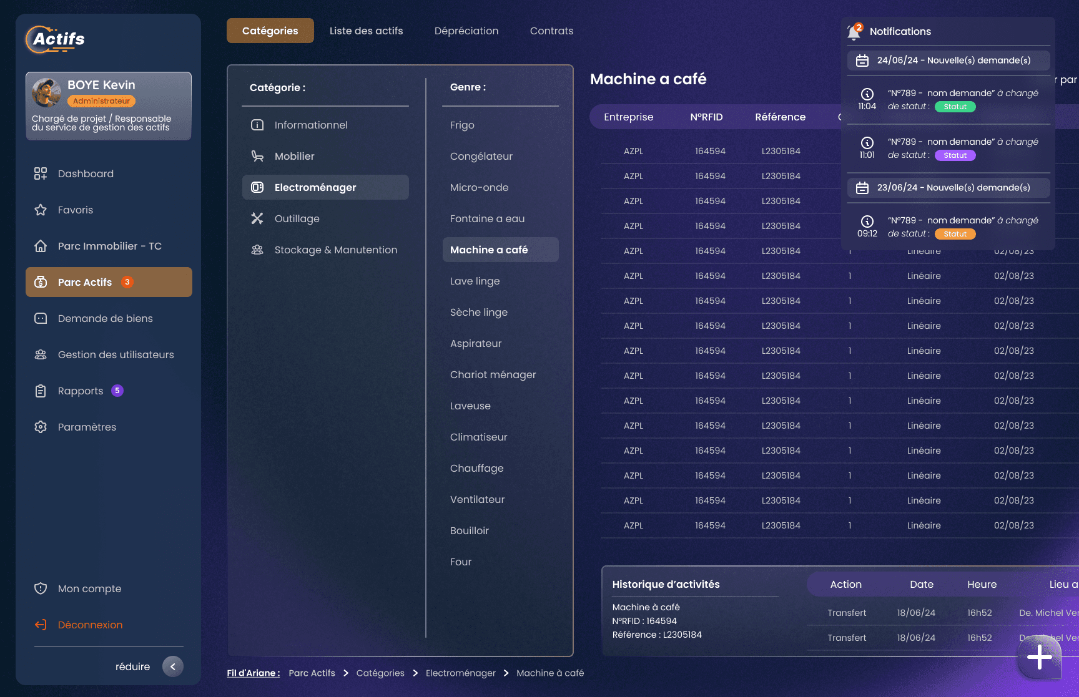1079x697 pixels.
Task: Open Parc Actifs in the breadcrumb trail
Action: tap(312, 673)
